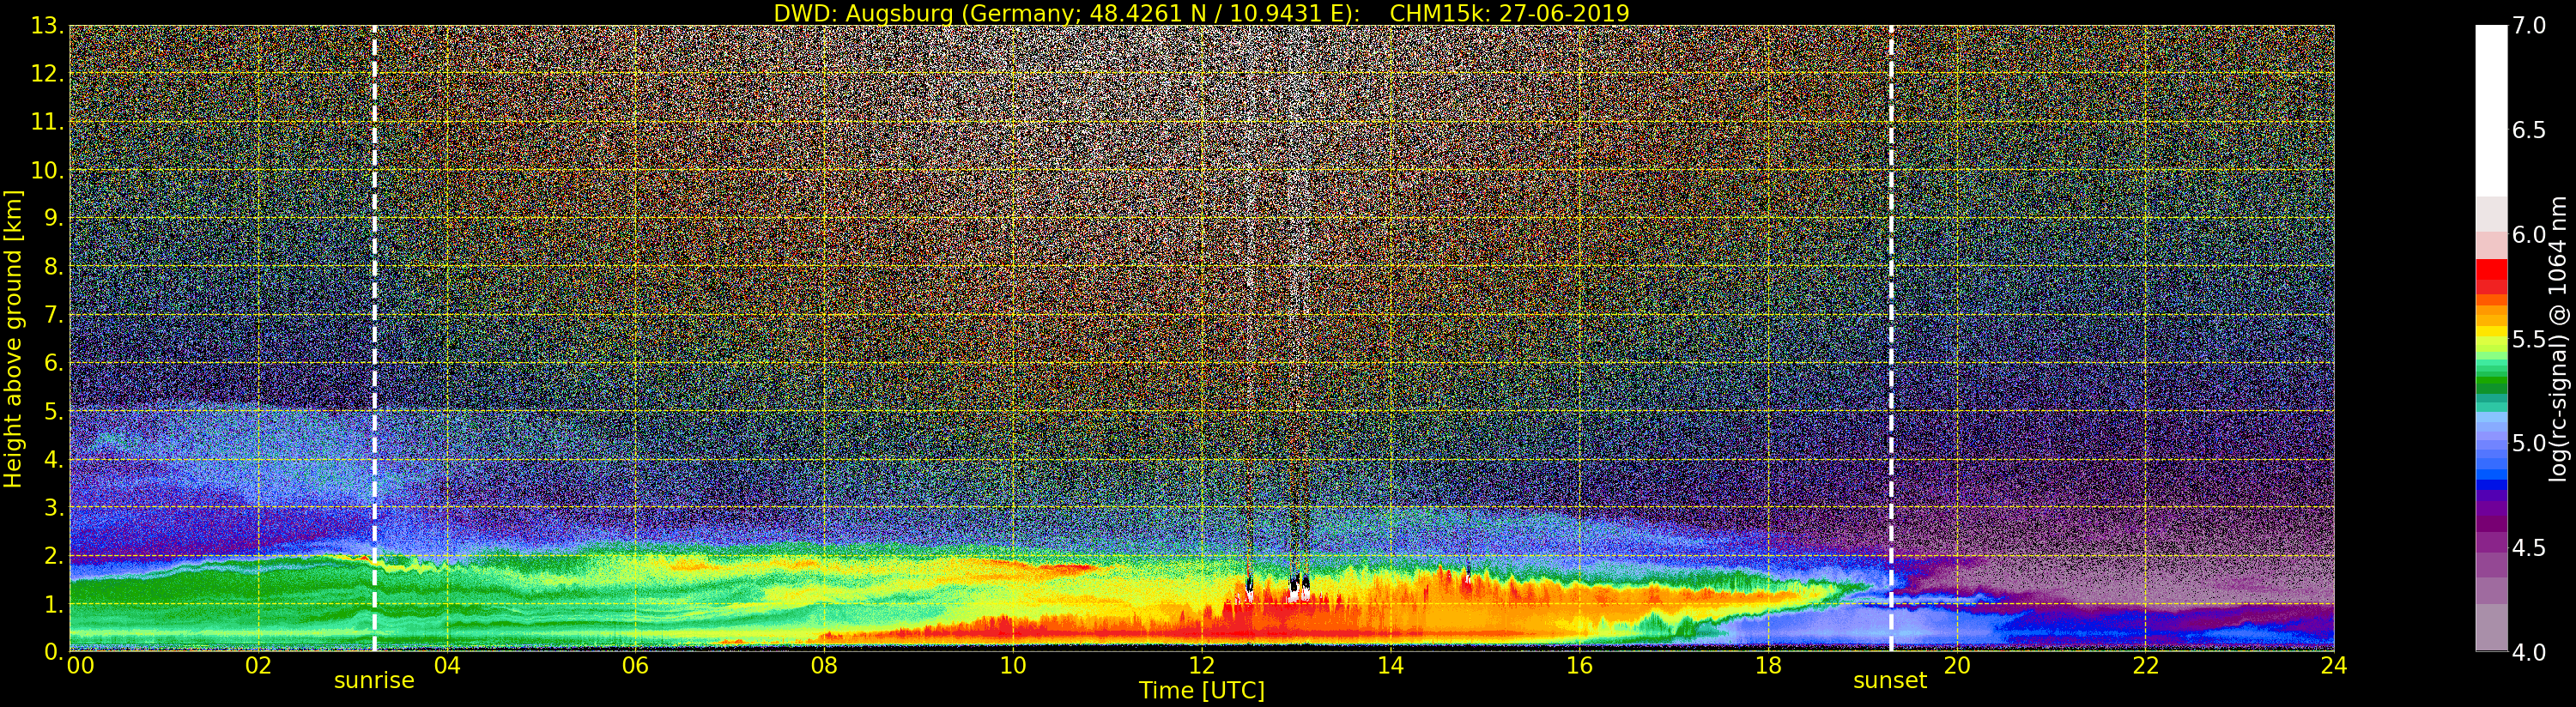Click the green segment of the colorbar
The height and width of the screenshot is (707, 2576).
[x=2491, y=384]
